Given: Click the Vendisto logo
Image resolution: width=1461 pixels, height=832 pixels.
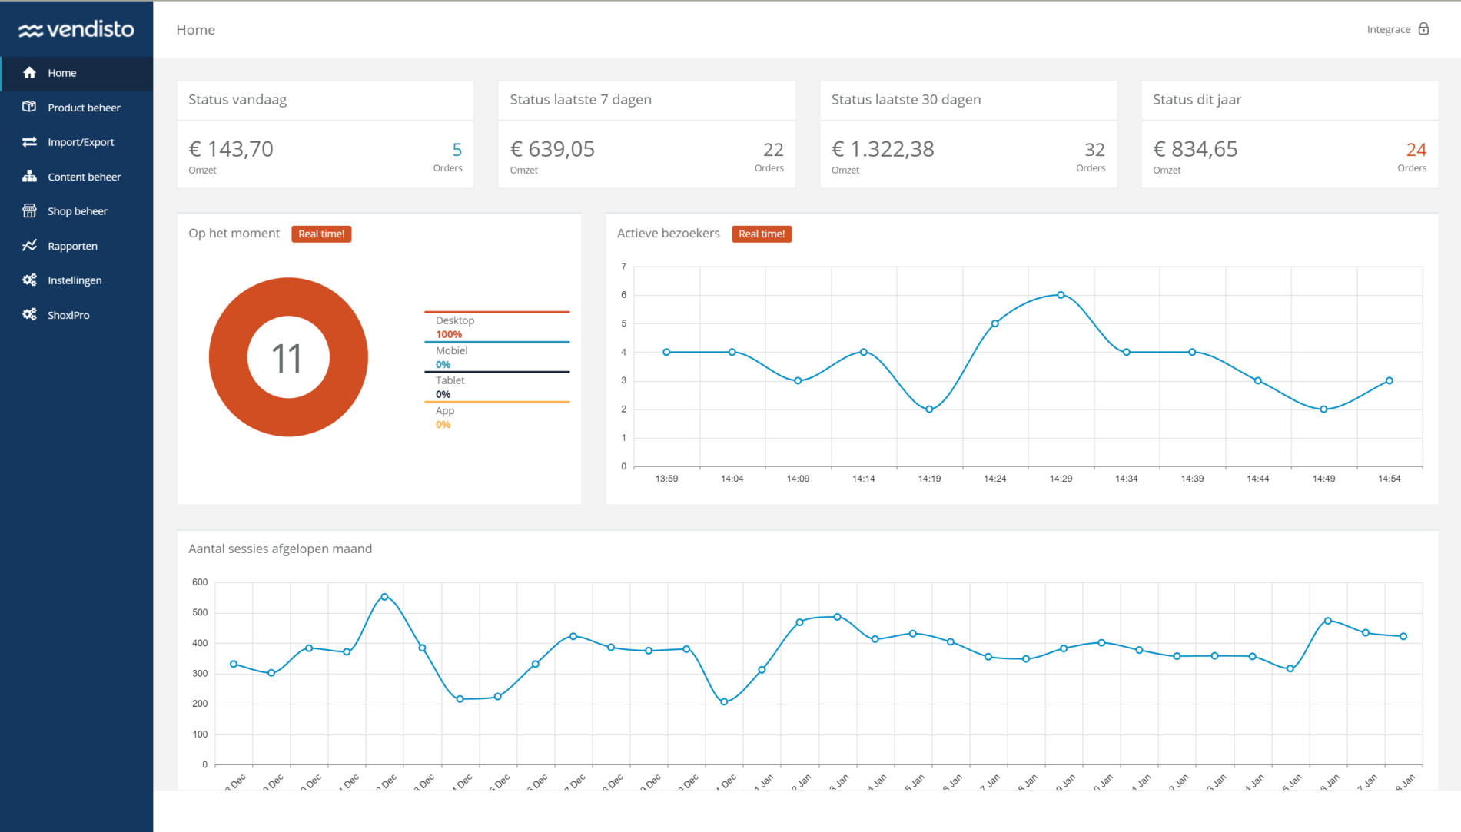Looking at the screenshot, I should pos(76,29).
